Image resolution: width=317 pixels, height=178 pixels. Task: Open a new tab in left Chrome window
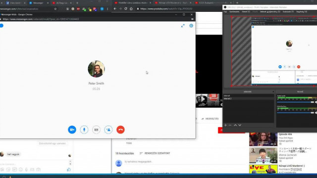[77, 3]
